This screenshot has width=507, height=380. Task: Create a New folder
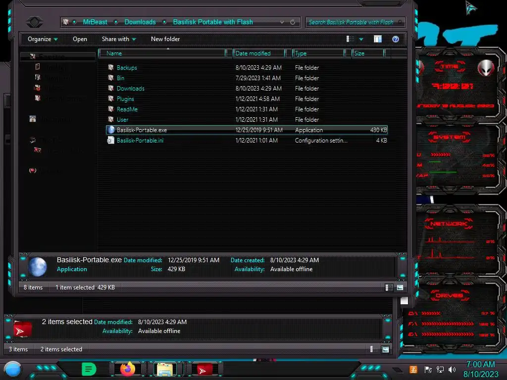pyautogui.click(x=165, y=39)
